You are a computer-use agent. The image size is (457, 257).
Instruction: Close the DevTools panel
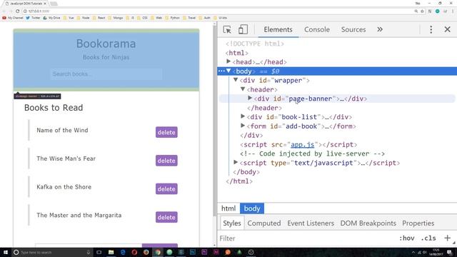(448, 29)
